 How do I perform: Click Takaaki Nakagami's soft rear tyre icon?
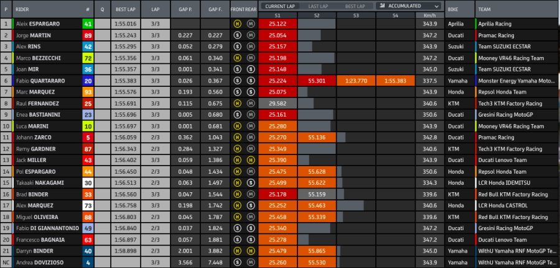click(250, 183)
